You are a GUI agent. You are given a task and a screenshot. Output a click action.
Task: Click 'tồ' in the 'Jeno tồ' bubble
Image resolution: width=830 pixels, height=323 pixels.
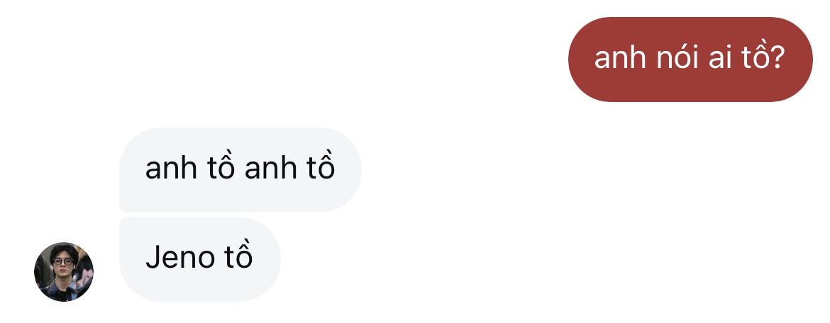238,256
